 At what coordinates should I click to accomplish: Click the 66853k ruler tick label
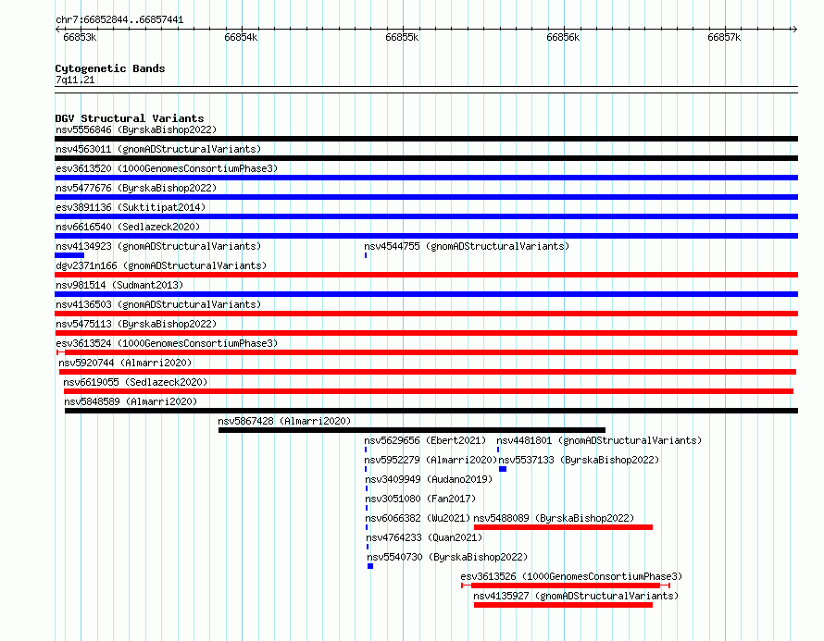point(80,37)
